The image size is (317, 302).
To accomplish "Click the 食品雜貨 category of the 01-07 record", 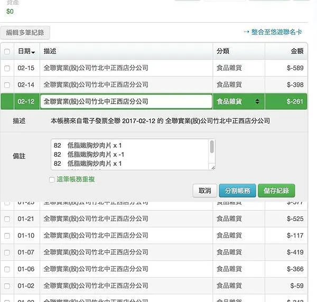I will [229, 252].
